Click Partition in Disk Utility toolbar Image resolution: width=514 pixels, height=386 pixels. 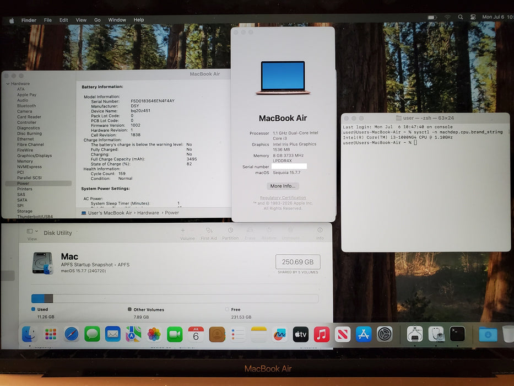(230, 234)
